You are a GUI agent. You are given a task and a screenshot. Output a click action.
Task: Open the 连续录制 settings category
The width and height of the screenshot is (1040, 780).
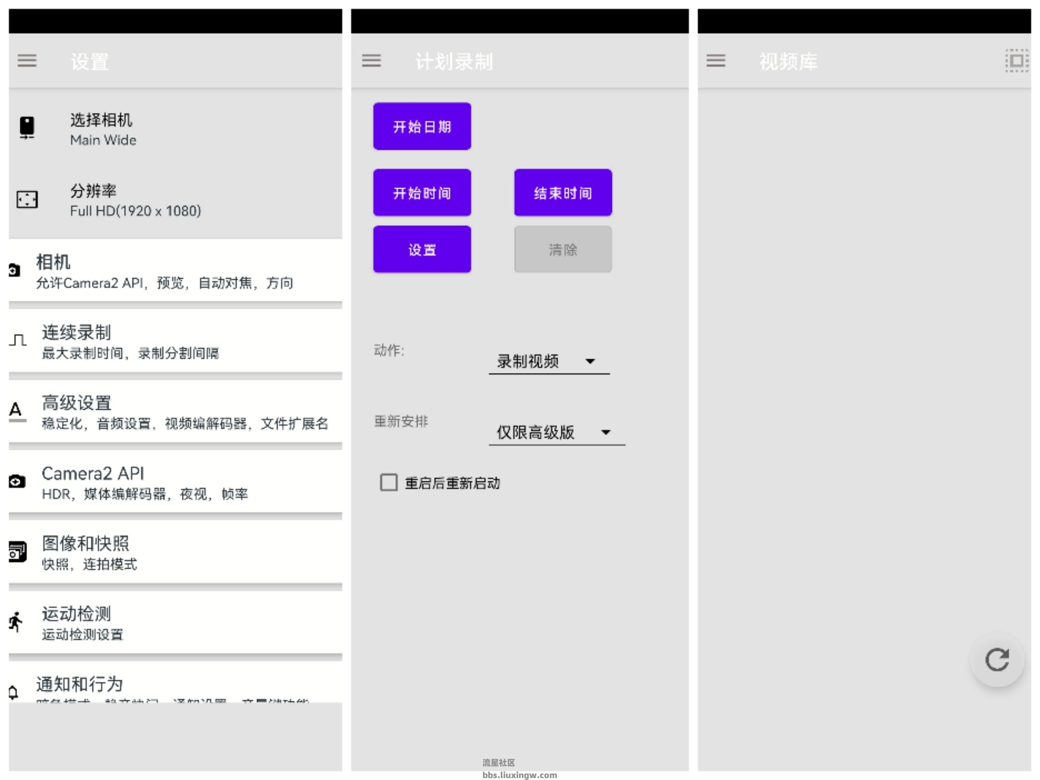175,341
